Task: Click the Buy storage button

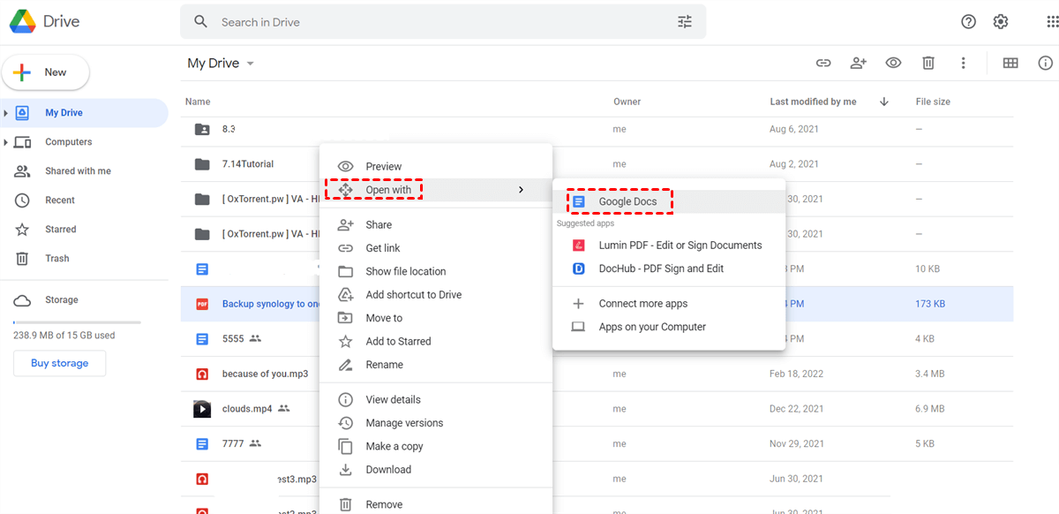Action: (x=59, y=363)
